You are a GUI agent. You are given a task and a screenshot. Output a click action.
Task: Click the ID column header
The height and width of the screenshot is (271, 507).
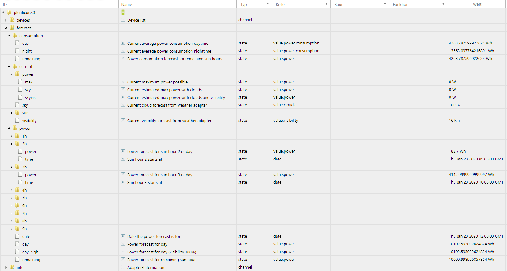click(5, 4)
